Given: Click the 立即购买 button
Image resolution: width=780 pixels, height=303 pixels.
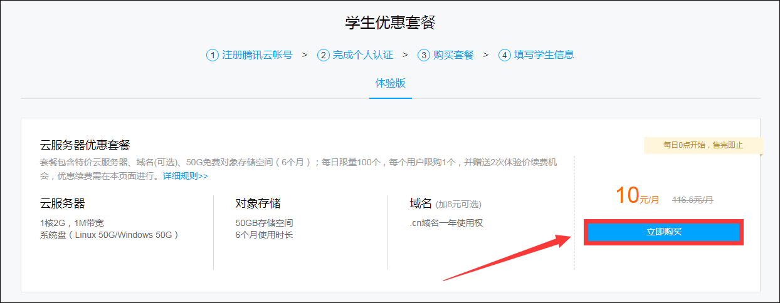Looking at the screenshot, I should pos(663,232).
